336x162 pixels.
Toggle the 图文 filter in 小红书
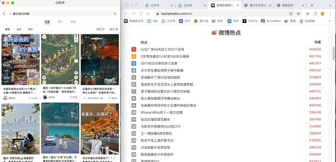click(x=114, y=29)
